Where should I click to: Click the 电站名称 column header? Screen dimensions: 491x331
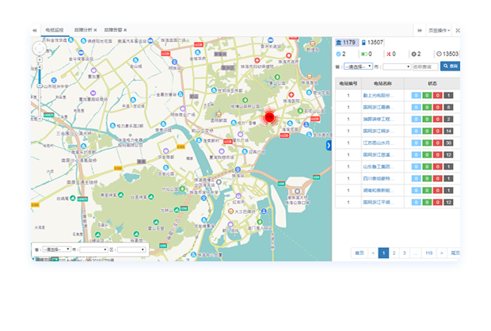pyautogui.click(x=383, y=84)
